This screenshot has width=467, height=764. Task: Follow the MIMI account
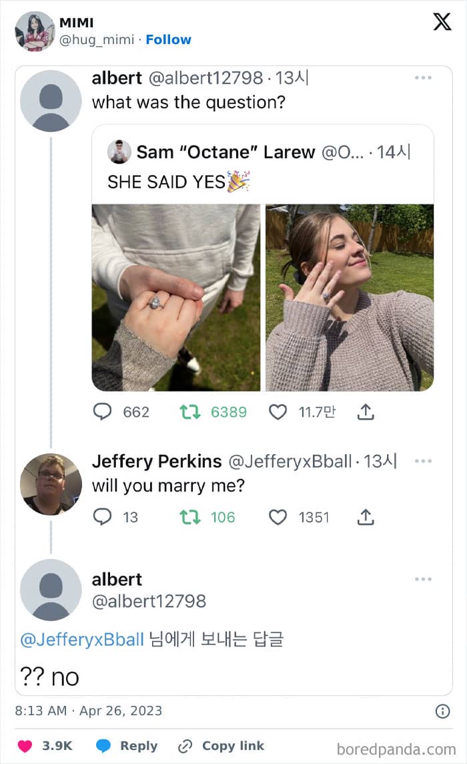coord(169,39)
